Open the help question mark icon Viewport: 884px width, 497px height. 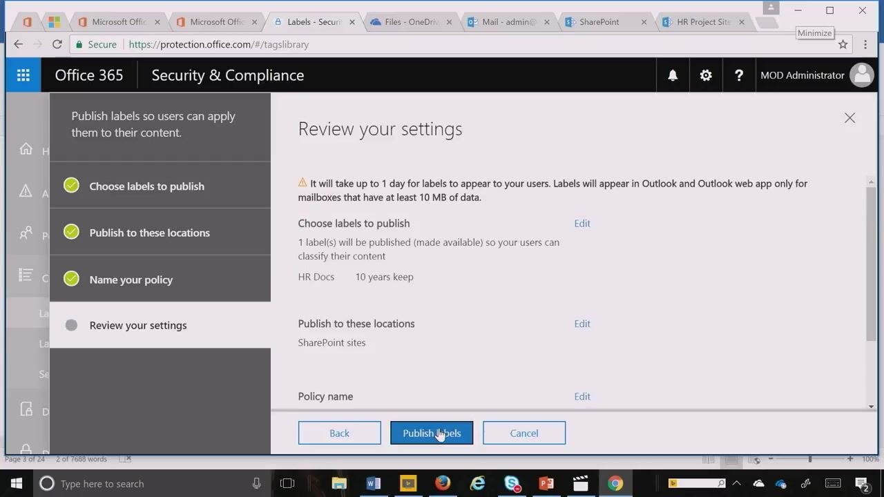[x=739, y=76]
